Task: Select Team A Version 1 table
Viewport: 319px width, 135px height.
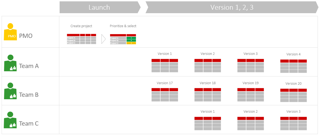Action: pyautogui.click(x=165, y=66)
